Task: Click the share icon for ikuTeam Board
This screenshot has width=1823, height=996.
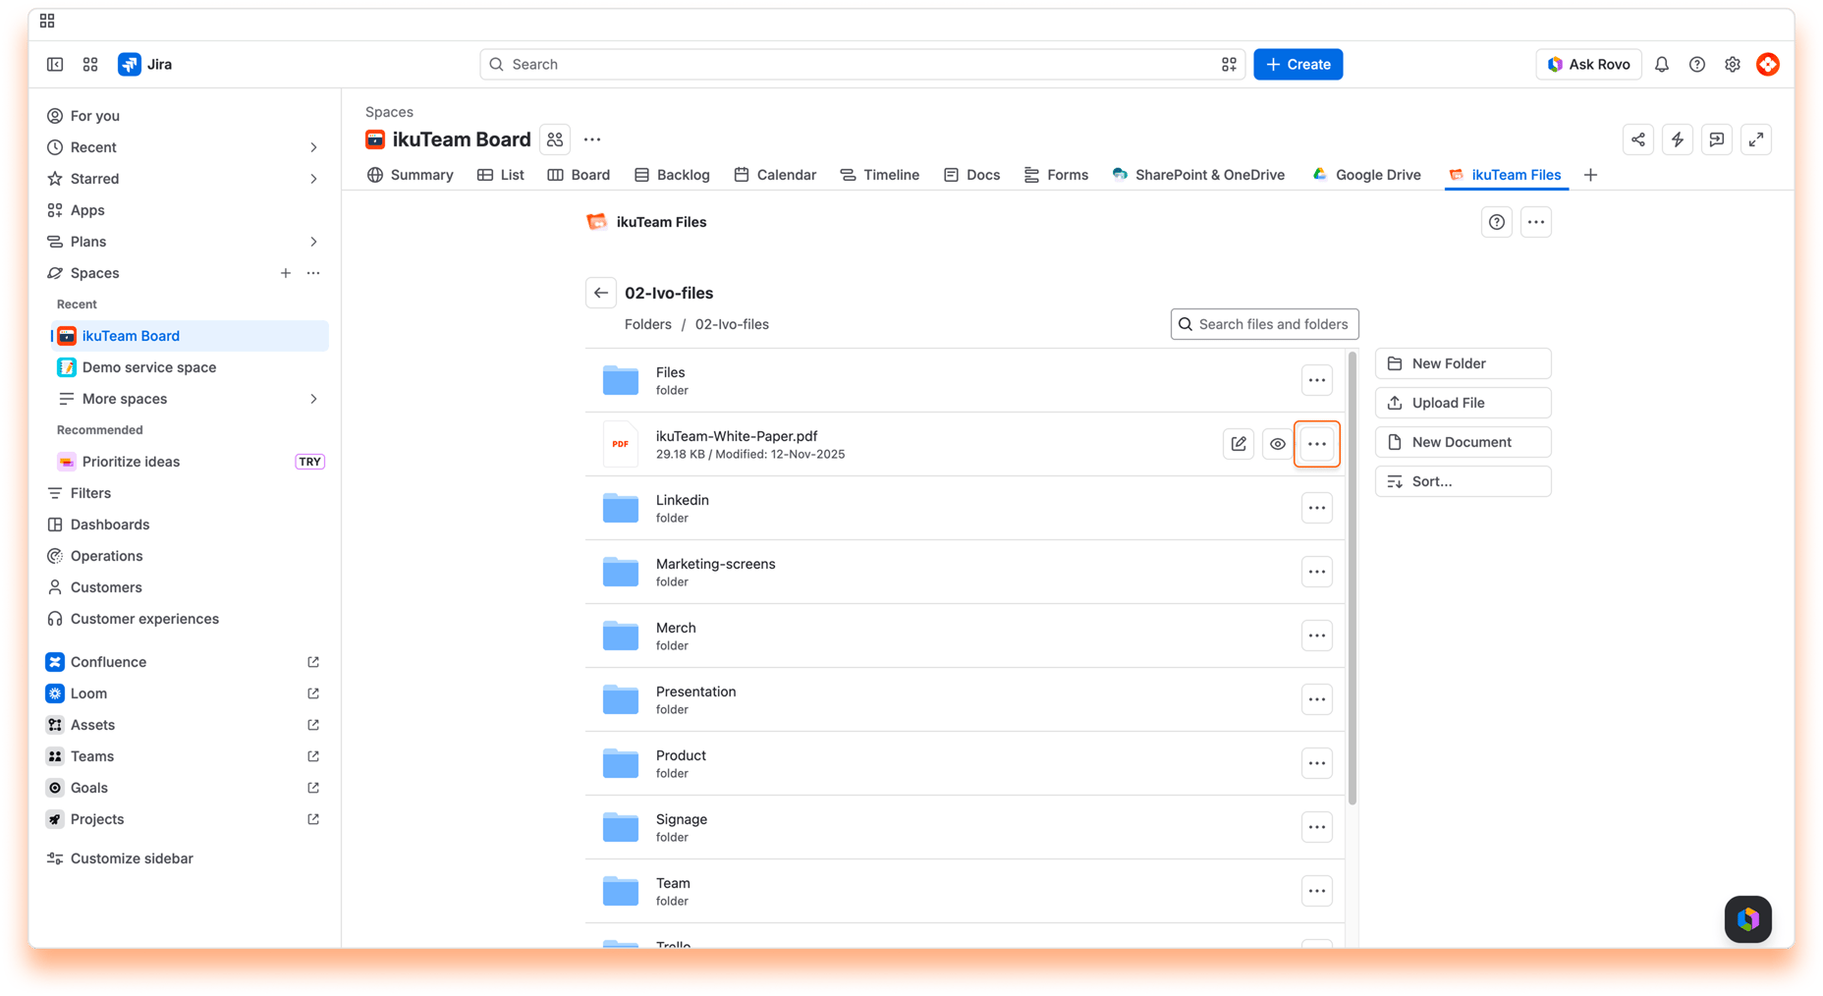Action: (x=1637, y=139)
